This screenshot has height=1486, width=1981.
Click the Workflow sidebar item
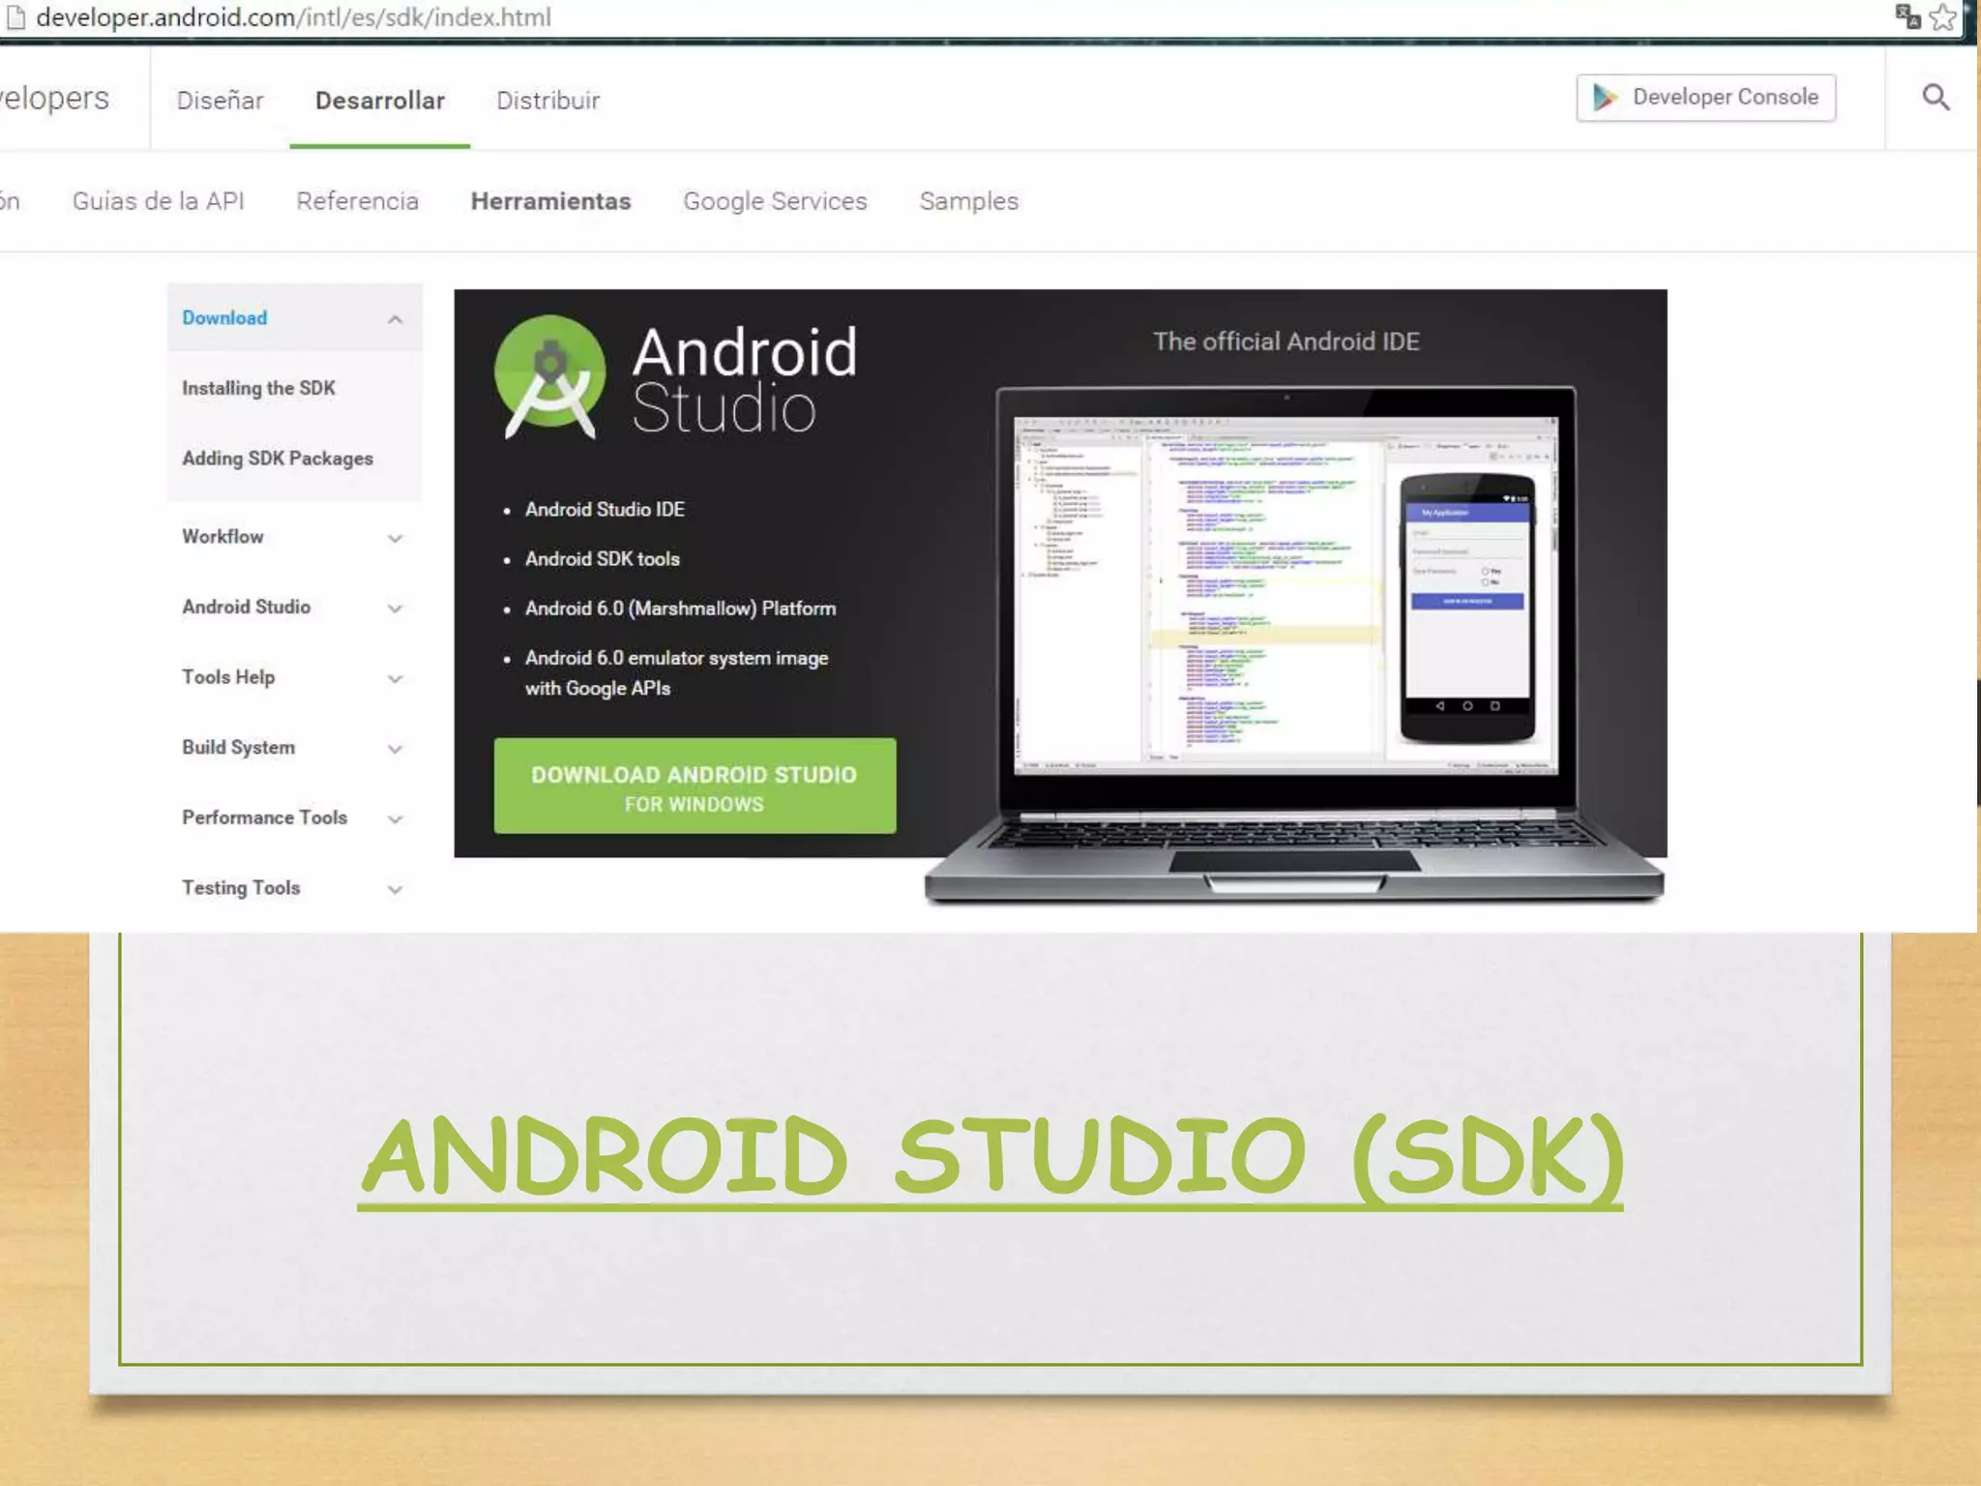(x=222, y=536)
